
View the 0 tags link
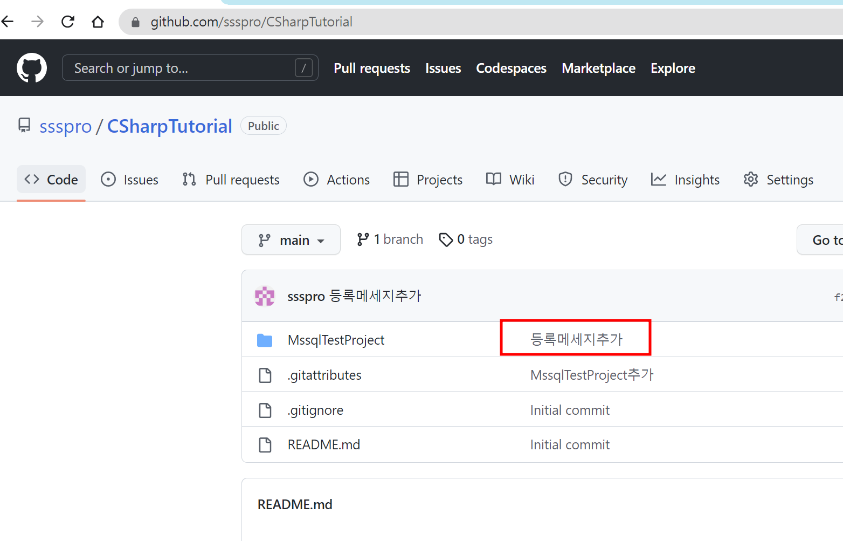[466, 239]
